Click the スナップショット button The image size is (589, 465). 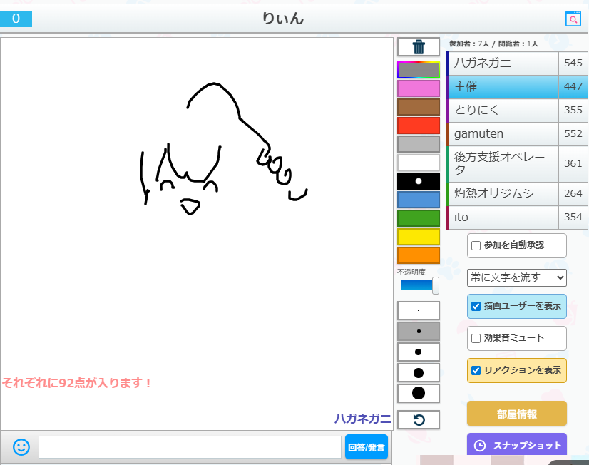[516, 445]
